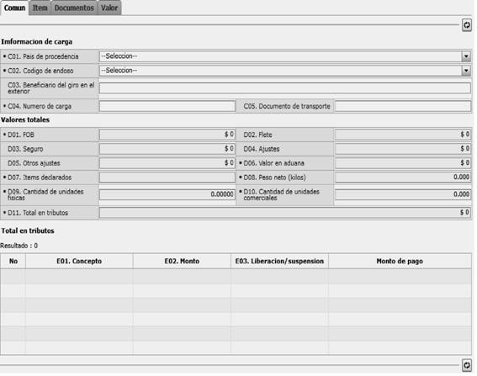The height and width of the screenshot is (376, 477).
Task: Switch to the Item tab
Action: (40, 8)
